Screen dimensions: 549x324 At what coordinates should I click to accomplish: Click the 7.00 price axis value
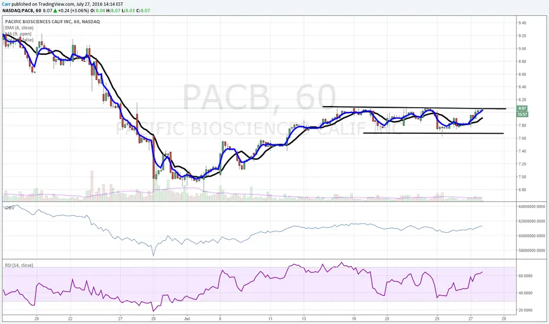(522, 177)
